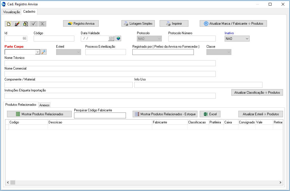Click the Registro Anvisa button

coord(81,24)
